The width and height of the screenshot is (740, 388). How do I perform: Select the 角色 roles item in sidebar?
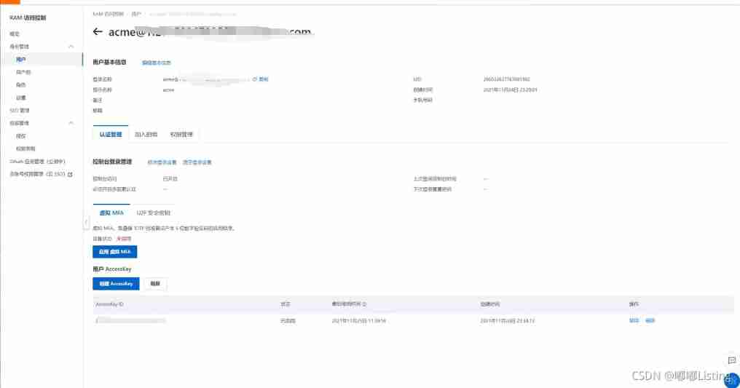point(21,85)
